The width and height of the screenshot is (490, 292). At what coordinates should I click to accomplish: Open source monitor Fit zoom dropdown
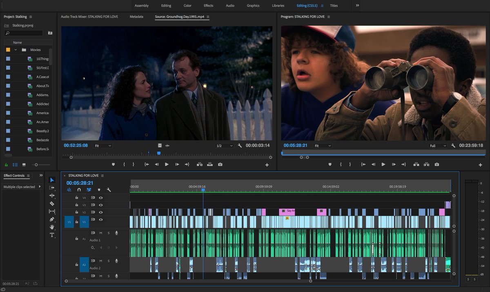103,146
